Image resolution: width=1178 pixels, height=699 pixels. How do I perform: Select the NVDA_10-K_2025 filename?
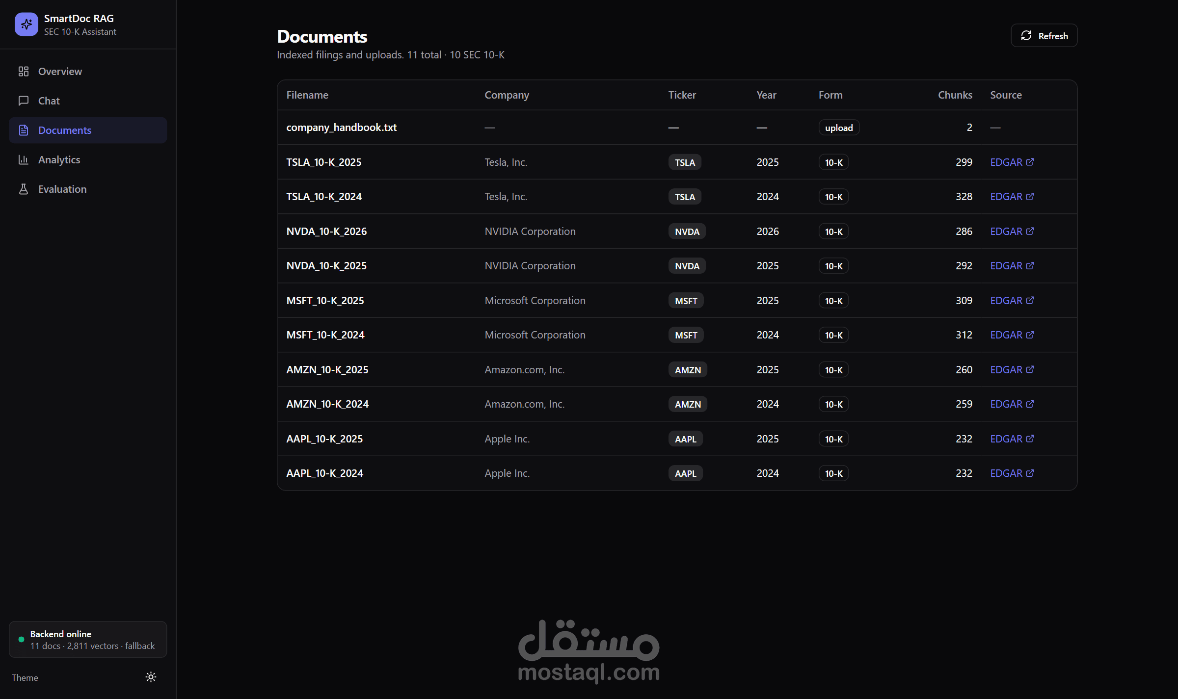click(x=326, y=266)
